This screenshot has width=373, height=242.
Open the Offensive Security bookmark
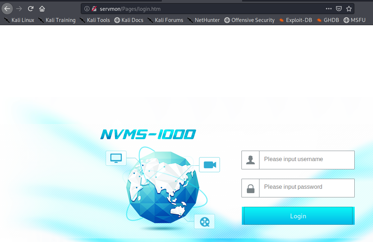tap(249, 20)
